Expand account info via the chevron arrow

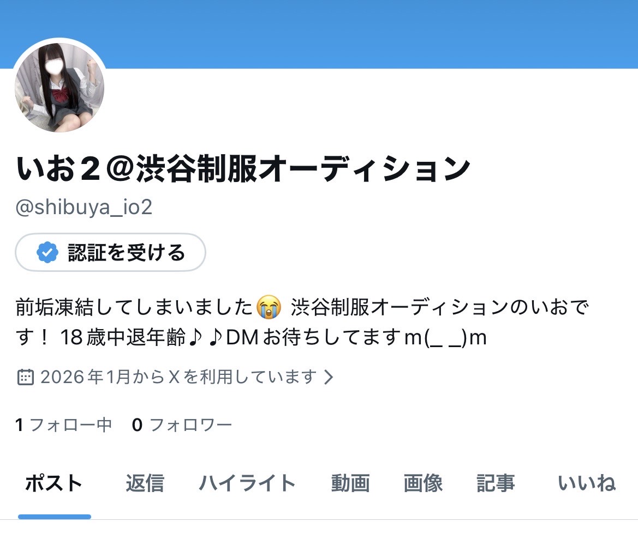[x=329, y=377]
